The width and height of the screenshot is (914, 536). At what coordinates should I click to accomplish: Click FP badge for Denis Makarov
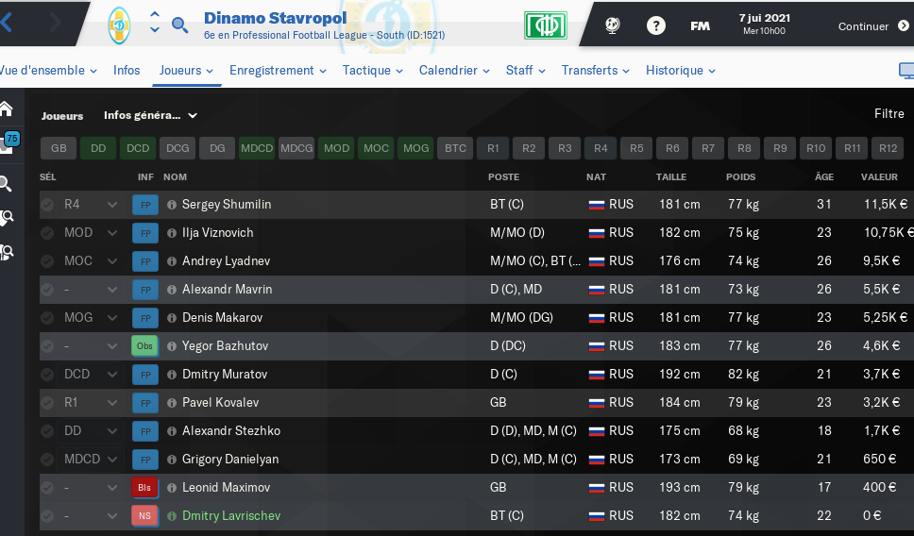tap(145, 318)
